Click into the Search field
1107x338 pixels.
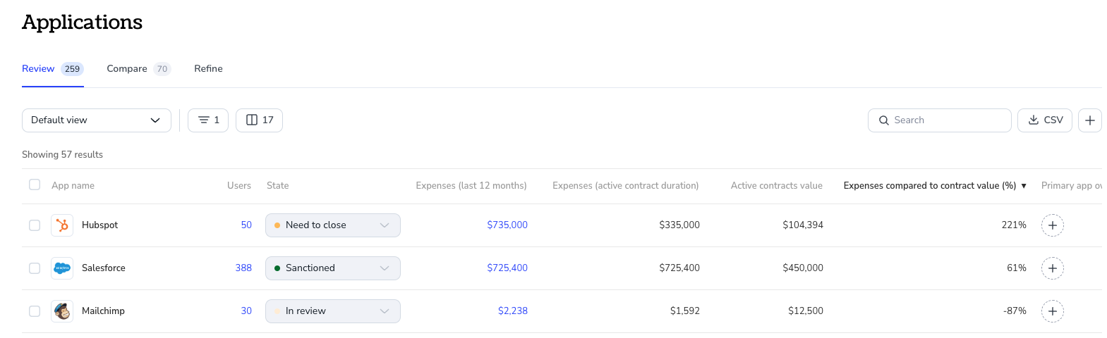(x=940, y=120)
